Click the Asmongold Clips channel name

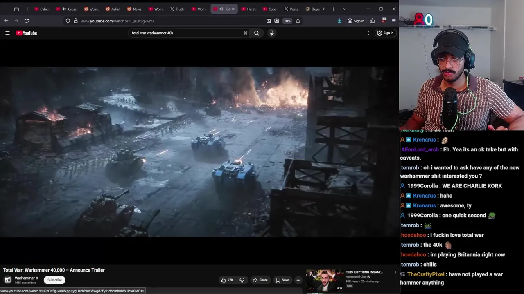click(356, 277)
